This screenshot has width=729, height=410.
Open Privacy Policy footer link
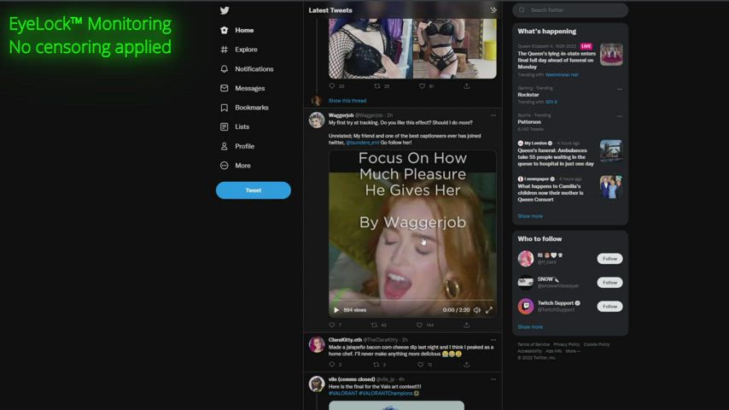tap(566, 344)
